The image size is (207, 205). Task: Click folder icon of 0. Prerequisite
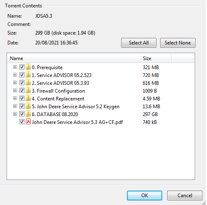point(28,67)
